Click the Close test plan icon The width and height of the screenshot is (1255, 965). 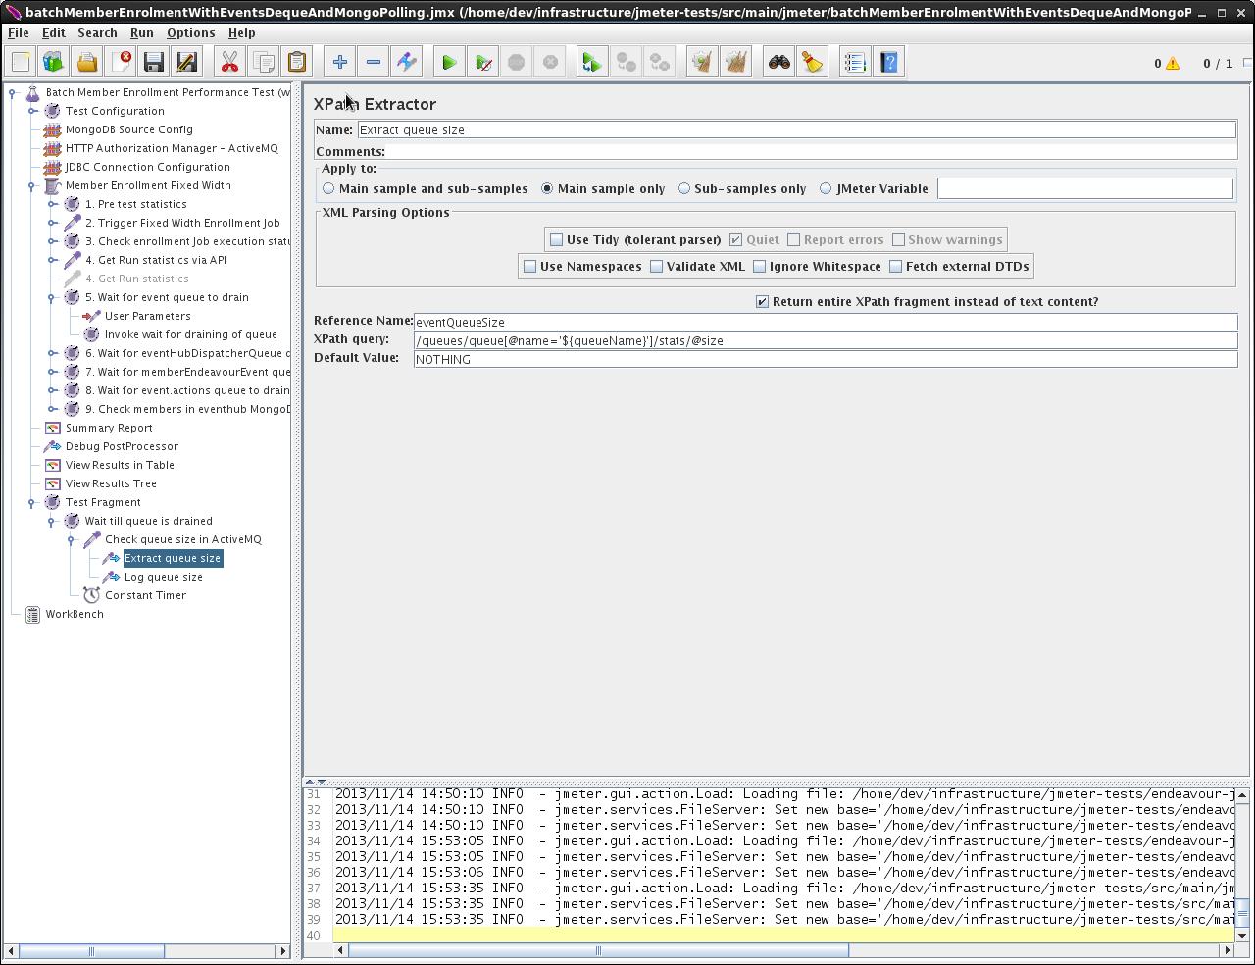coord(121,63)
